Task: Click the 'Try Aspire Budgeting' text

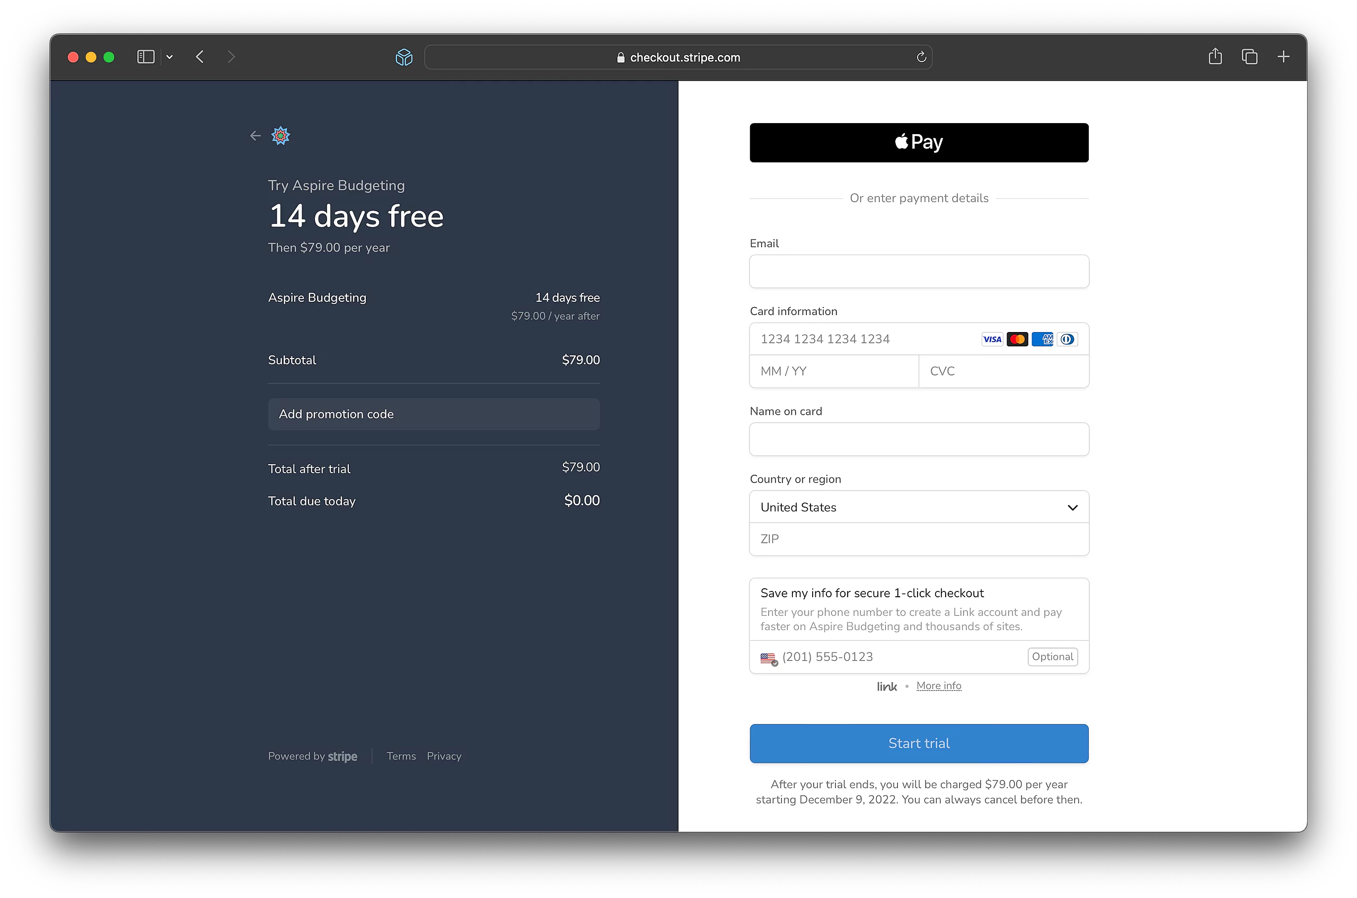Action: [x=336, y=186]
